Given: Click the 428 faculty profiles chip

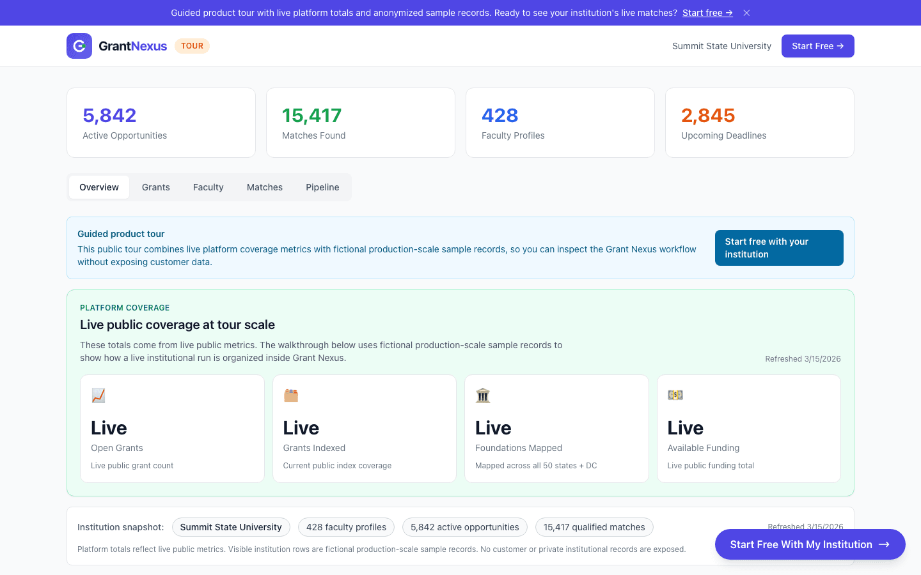Looking at the screenshot, I should pos(346,527).
